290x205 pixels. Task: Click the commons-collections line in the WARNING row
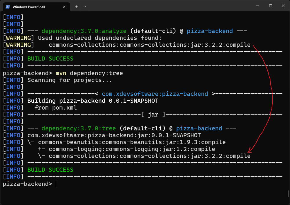(x=149, y=45)
